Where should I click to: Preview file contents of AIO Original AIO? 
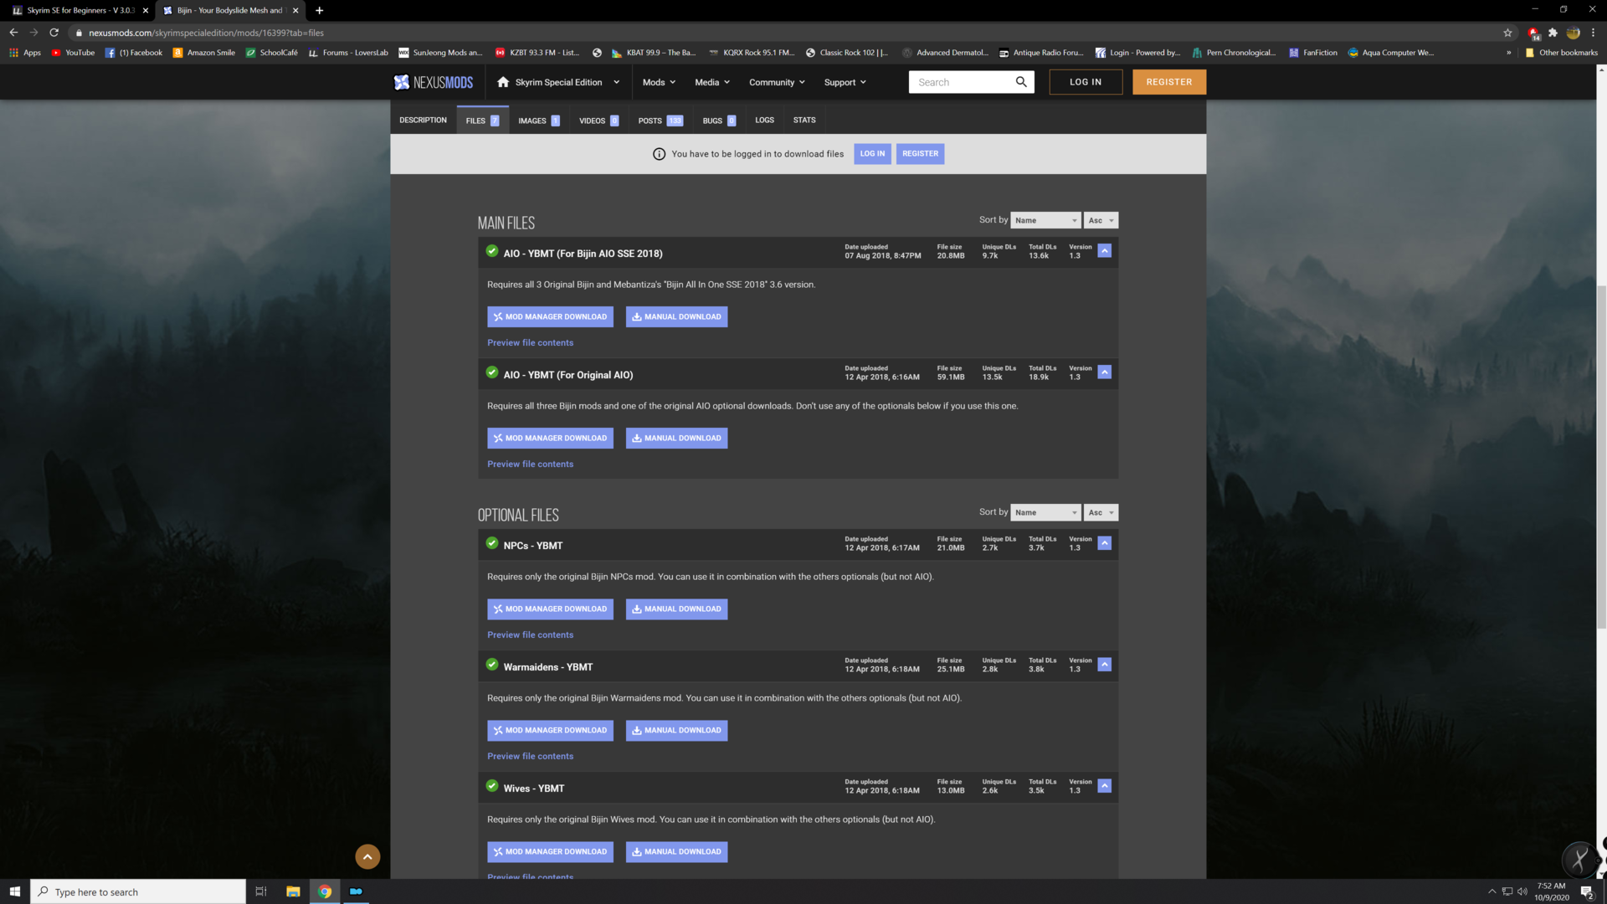[x=530, y=464]
